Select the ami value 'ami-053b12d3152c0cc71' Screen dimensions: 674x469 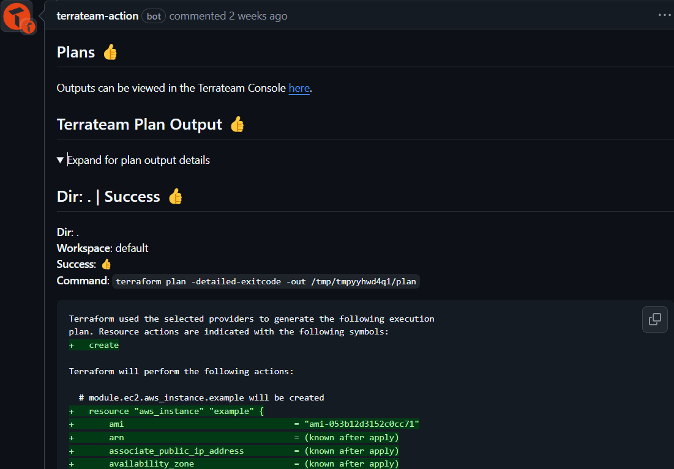(x=362, y=424)
